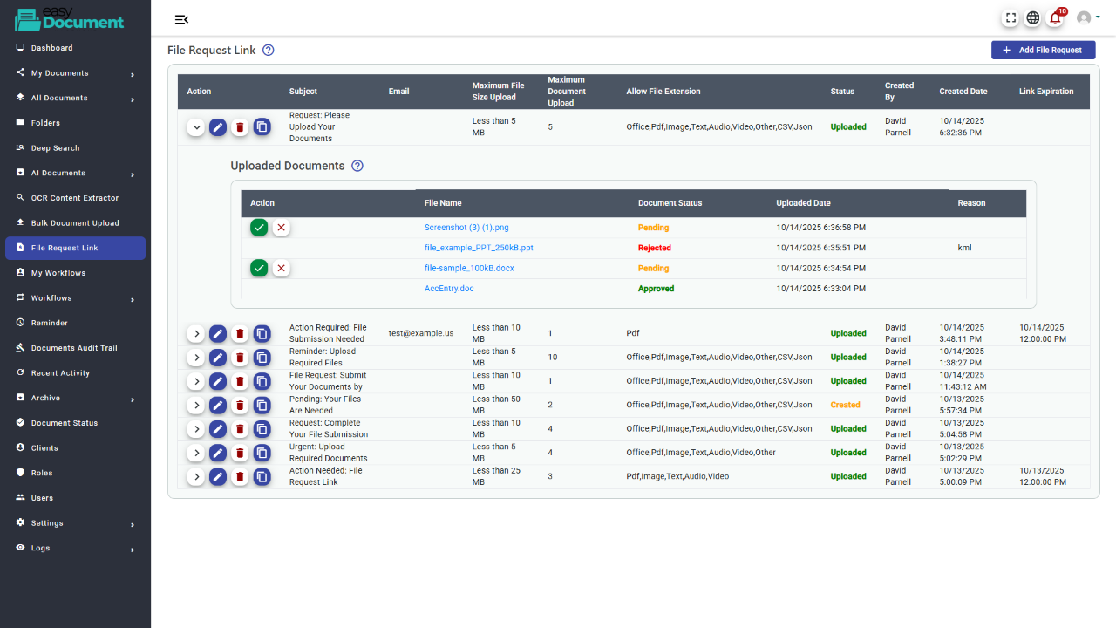Collapse the sidebar with hamburger menu icon
Viewport: 1116px width, 628px height.
click(x=181, y=19)
